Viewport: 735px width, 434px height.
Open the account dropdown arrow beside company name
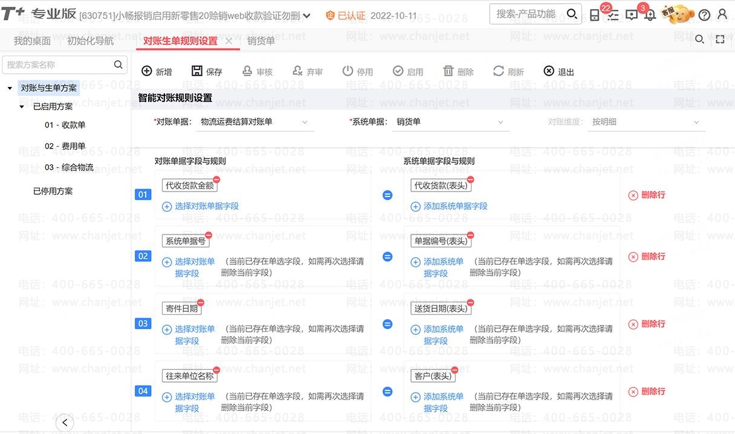pos(306,16)
